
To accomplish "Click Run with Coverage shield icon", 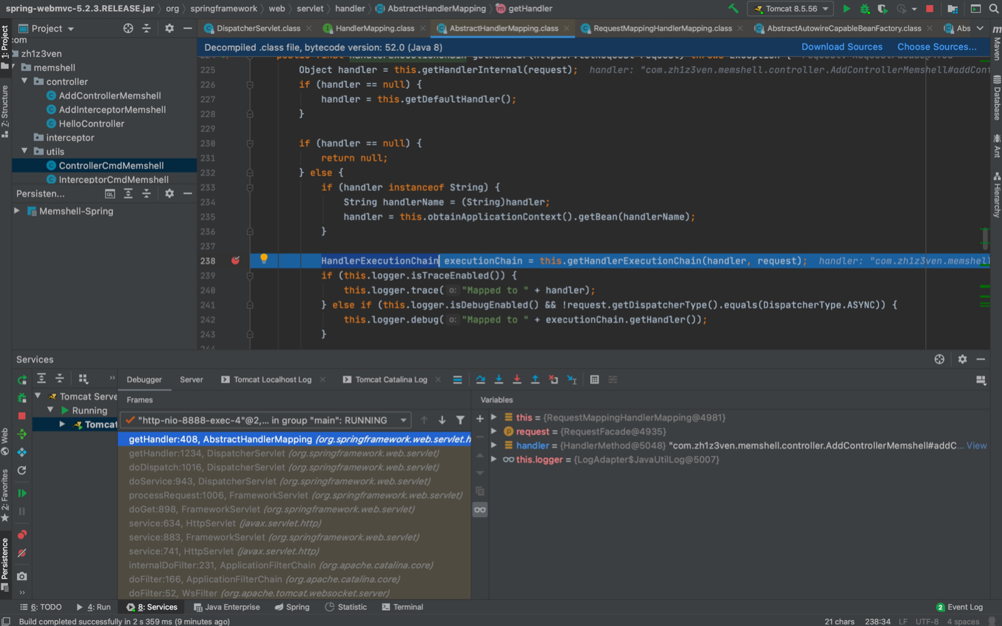I will point(883,9).
